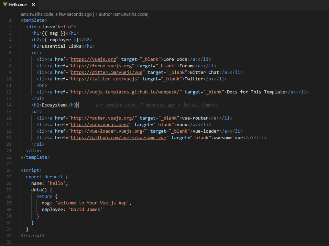The height and width of the screenshot is (246, 329).
Task: Click line number 1 in the gutter
Action: pyautogui.click(x=10, y=20)
